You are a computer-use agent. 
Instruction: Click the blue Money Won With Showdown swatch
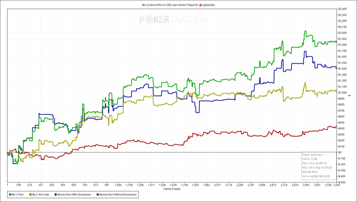(55, 195)
